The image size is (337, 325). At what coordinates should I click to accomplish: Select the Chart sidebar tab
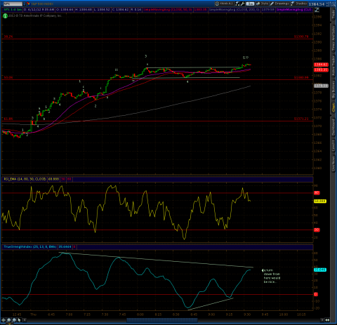(x=333, y=107)
